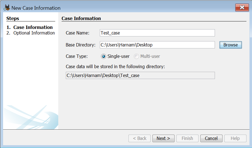Viewport: 252px width, 148px height.
Task: Go to the Next step
Action: (x=163, y=138)
